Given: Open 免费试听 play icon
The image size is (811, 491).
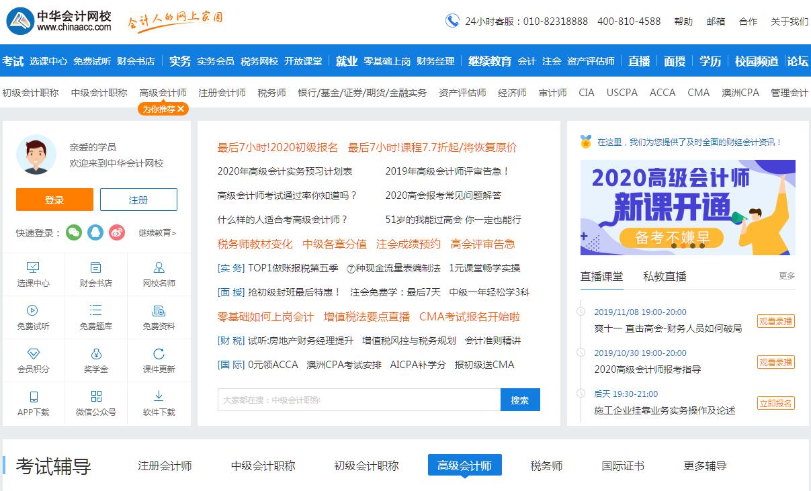Looking at the screenshot, I should pyautogui.click(x=33, y=310).
